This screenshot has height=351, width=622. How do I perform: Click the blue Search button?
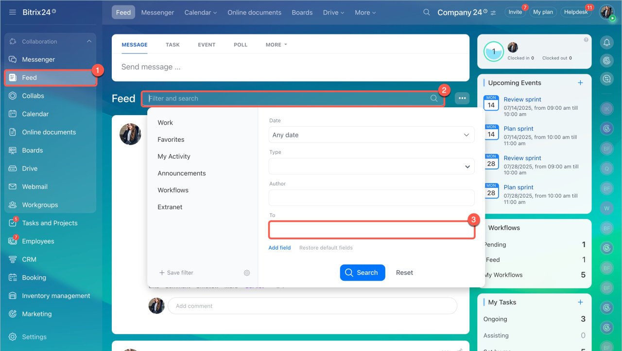[362, 273]
